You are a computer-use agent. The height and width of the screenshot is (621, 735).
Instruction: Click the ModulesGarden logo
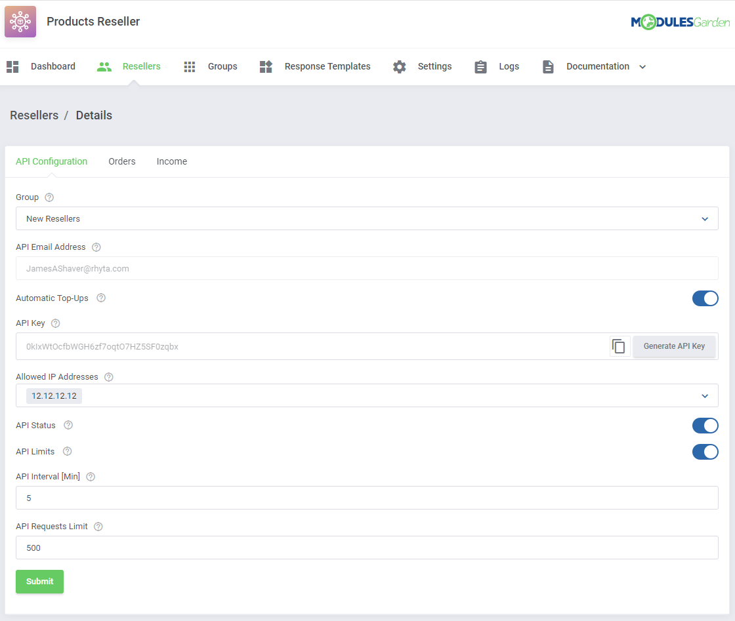tap(680, 22)
